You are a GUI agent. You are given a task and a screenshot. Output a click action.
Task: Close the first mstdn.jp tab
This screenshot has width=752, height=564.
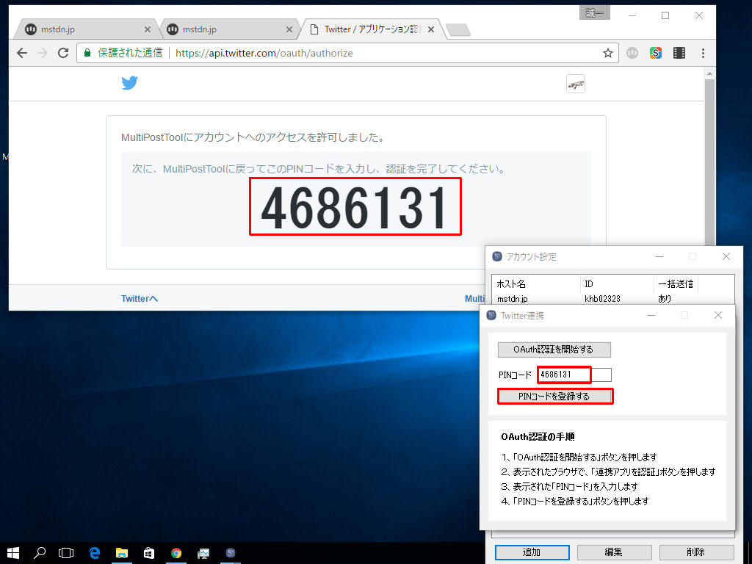(x=147, y=29)
